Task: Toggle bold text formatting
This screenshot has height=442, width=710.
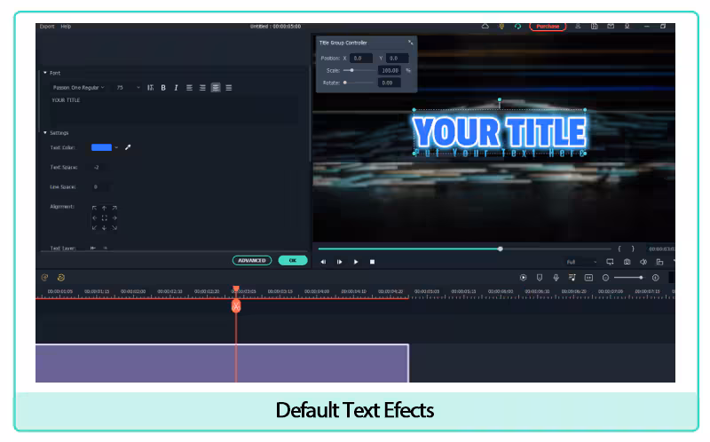Action: click(163, 88)
